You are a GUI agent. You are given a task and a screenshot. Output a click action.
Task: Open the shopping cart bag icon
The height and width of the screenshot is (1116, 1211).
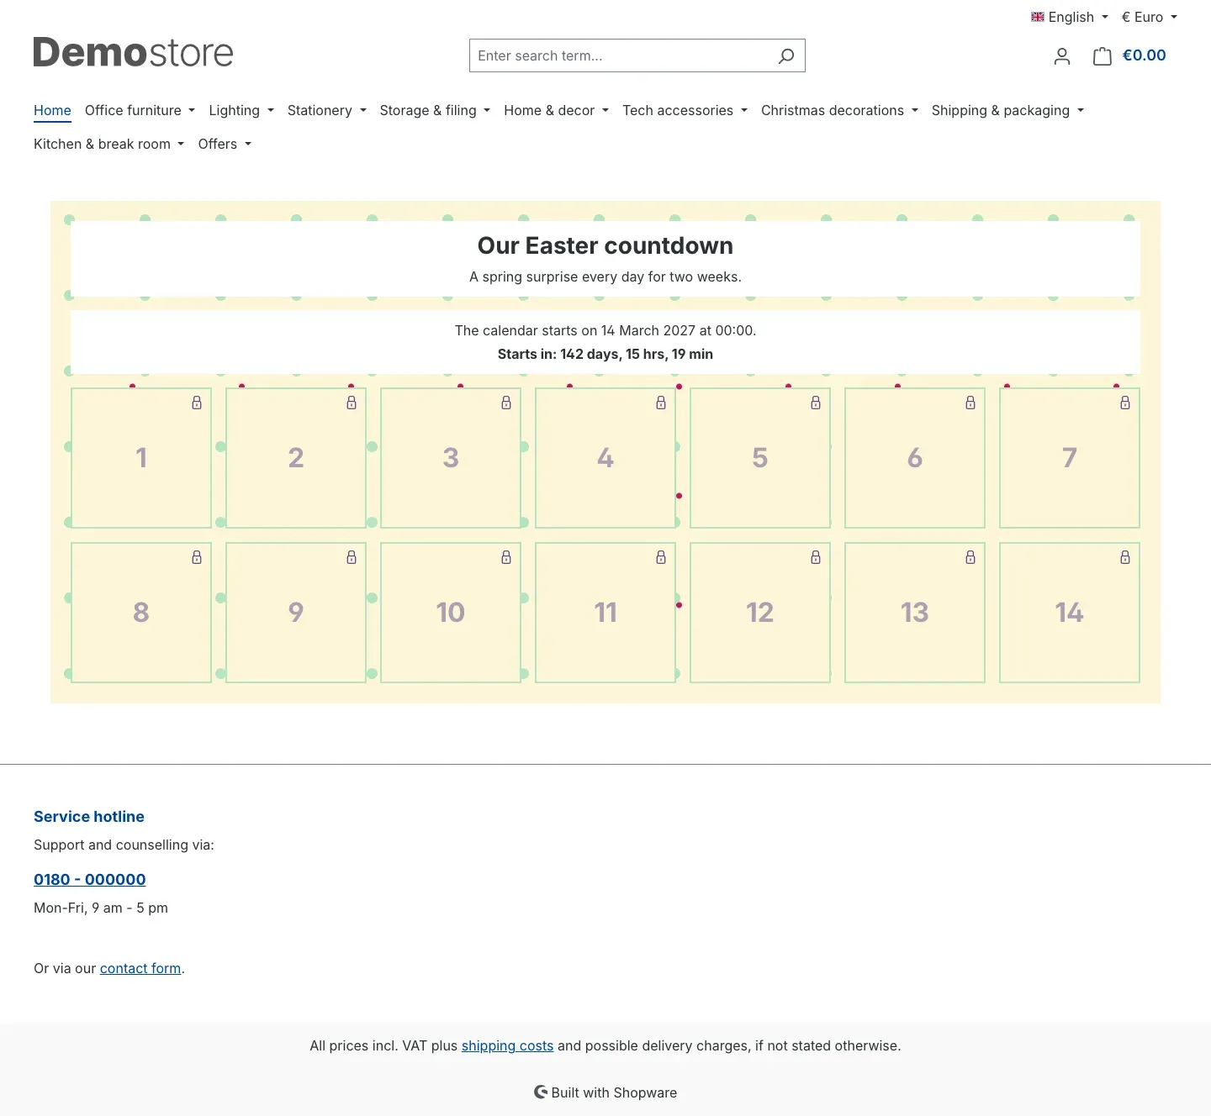[x=1103, y=56]
